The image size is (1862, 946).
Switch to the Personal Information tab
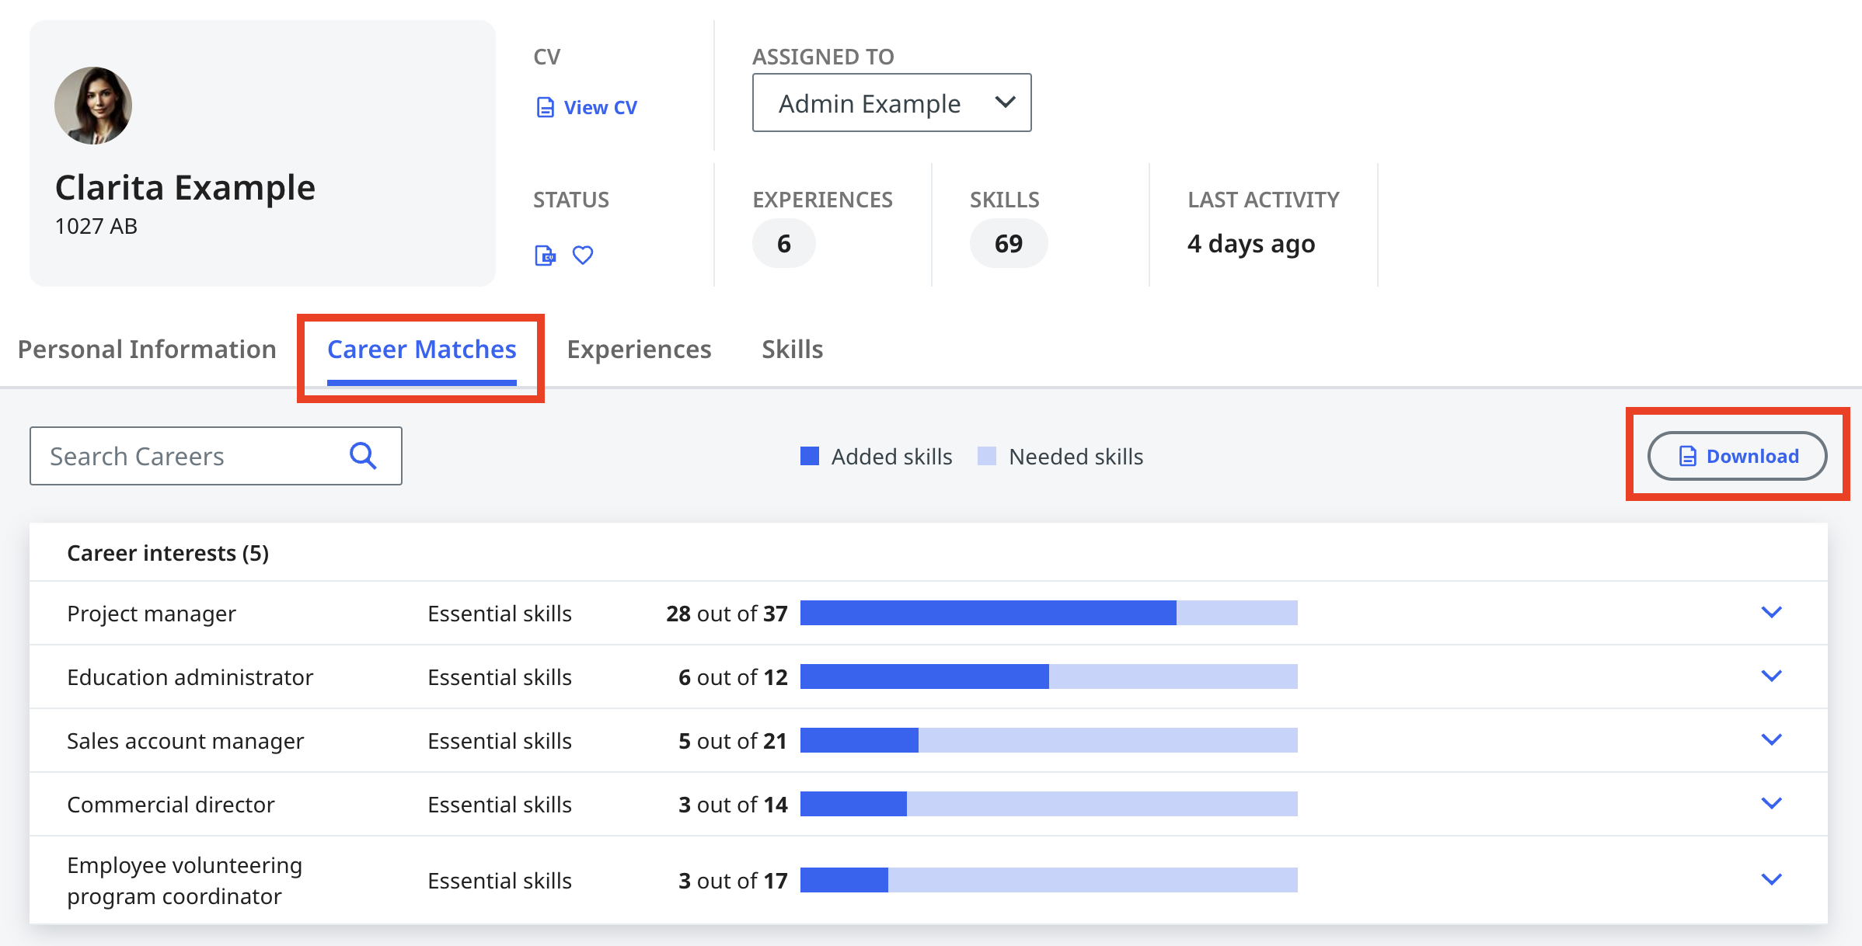tap(147, 350)
